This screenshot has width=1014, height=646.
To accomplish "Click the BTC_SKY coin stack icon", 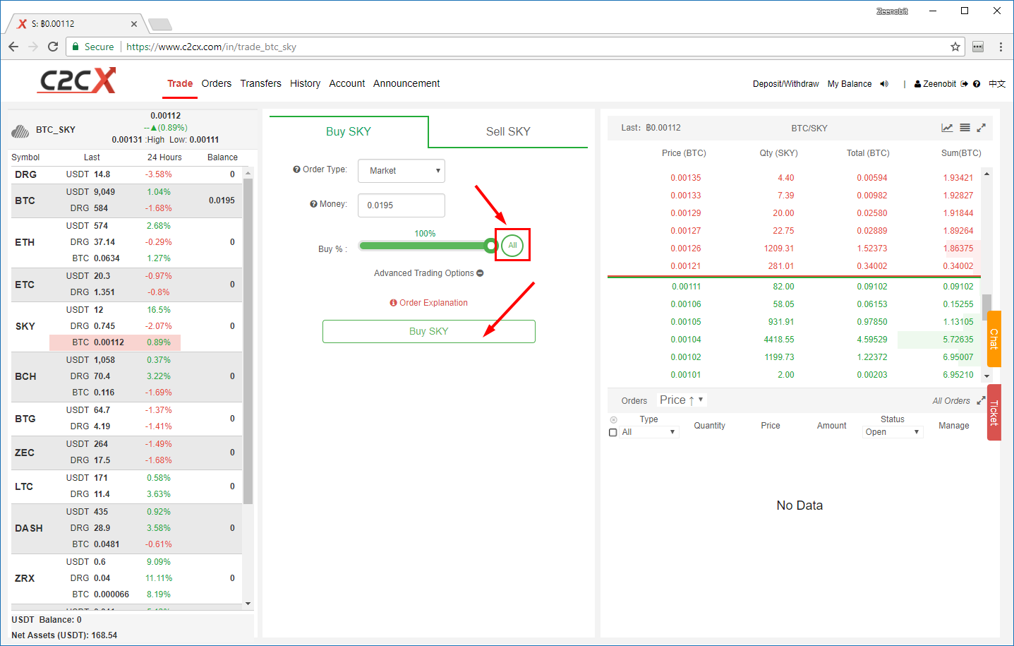I will click(x=20, y=131).
